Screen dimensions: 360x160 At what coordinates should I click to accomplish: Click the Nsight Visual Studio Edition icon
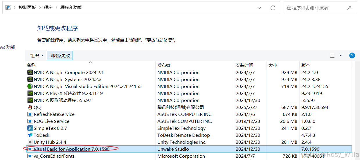click(30, 86)
